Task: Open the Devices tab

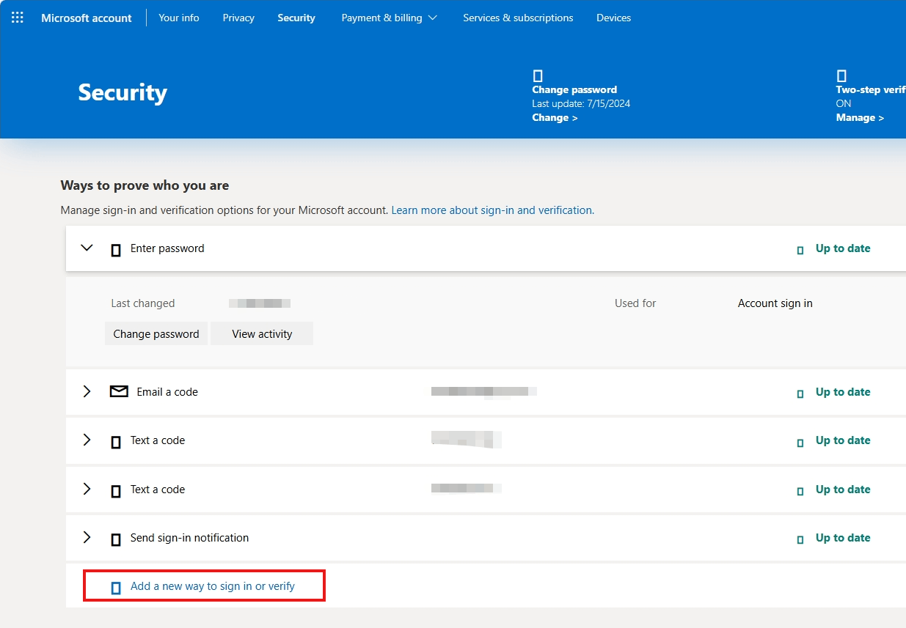Action: (614, 18)
